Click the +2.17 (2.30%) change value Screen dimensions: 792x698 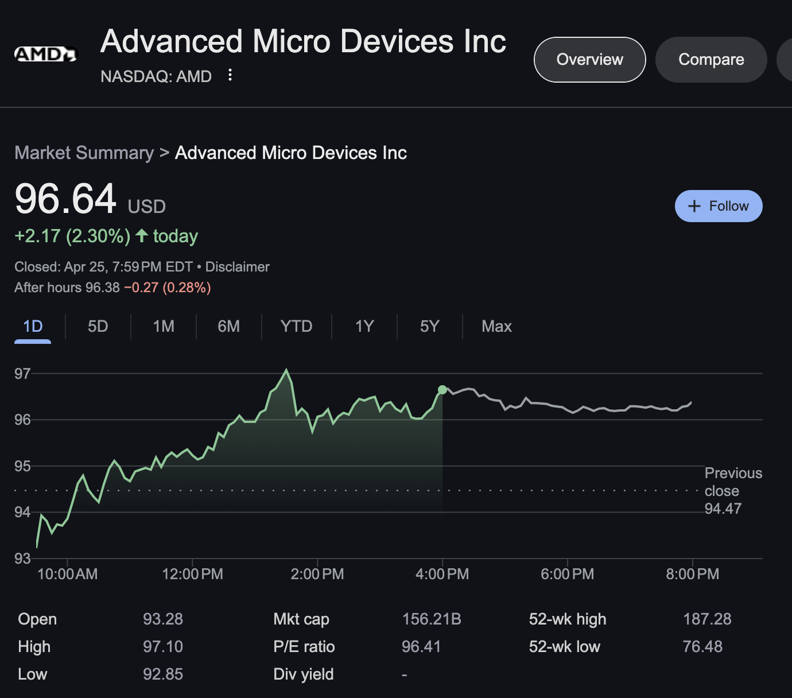(72, 236)
